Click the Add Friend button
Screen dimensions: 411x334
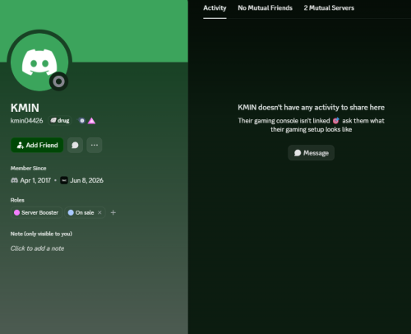click(x=37, y=145)
